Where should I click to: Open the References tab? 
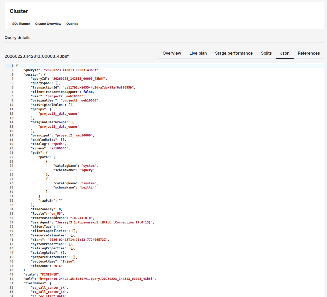click(x=309, y=53)
